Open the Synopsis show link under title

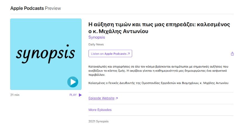point(97,37)
